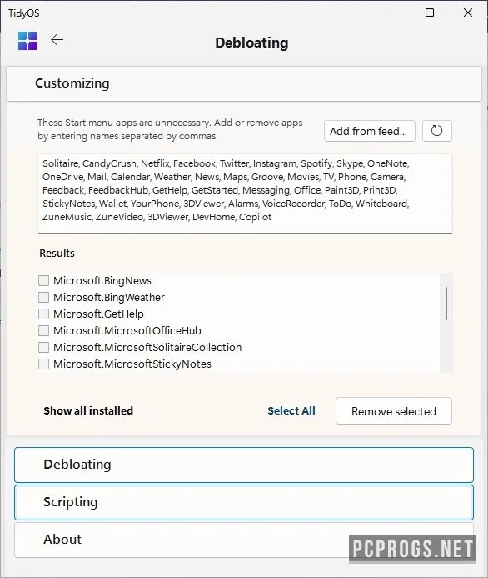Expand the Scripting section

[x=244, y=502]
